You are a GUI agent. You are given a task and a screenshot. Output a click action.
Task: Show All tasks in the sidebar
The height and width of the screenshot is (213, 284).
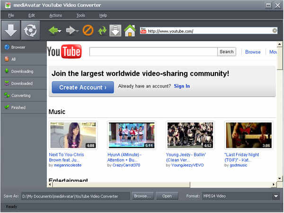[24, 59]
